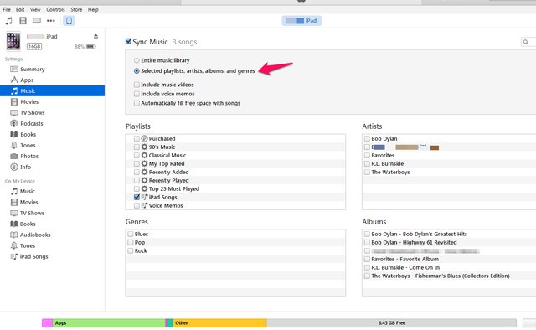Check the Bob Dylan artist
The image size is (536, 330).
point(367,138)
